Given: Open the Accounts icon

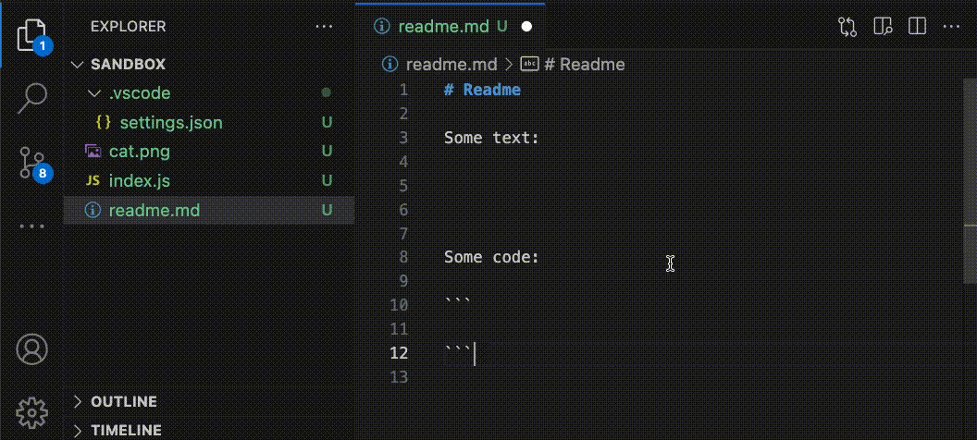Looking at the screenshot, I should coord(31,348).
